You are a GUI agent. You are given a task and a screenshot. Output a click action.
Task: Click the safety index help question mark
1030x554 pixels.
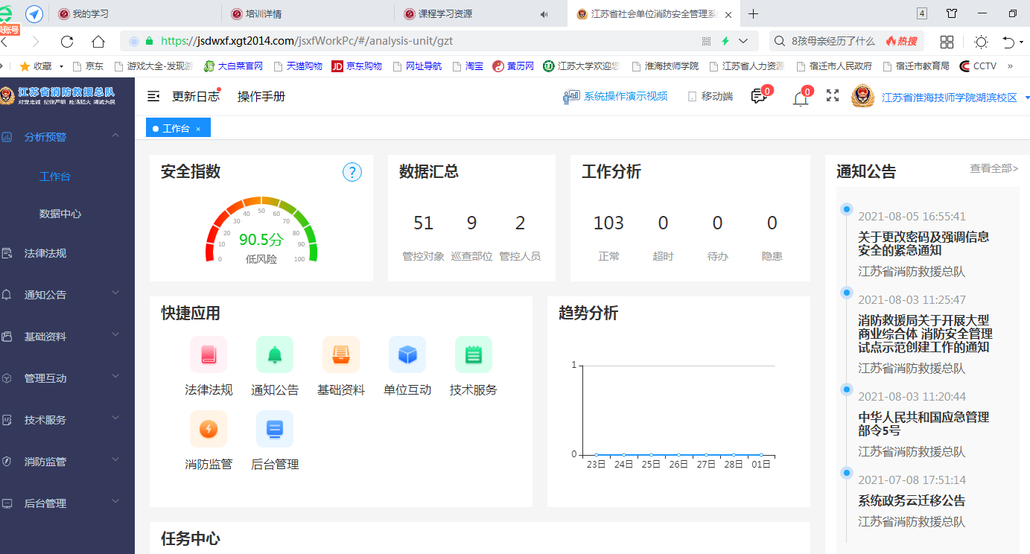352,172
